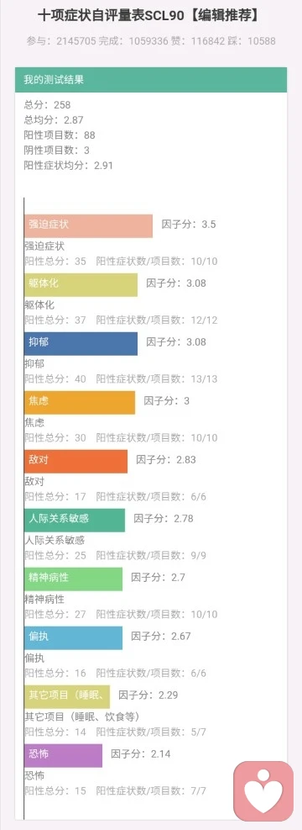
Task: Tap the pink heart floating icon
Action: pyautogui.click(x=263, y=790)
